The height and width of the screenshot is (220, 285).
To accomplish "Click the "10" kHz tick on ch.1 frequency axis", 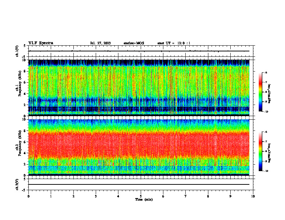I will pos(24,60).
